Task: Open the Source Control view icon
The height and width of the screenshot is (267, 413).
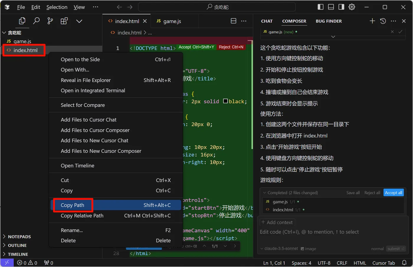Action: (50, 21)
